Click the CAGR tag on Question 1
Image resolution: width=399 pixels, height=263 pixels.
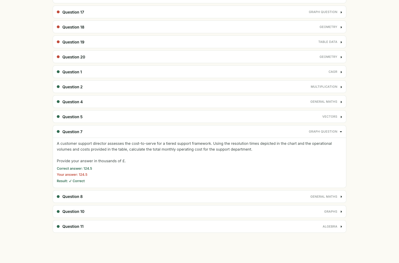pyautogui.click(x=333, y=72)
